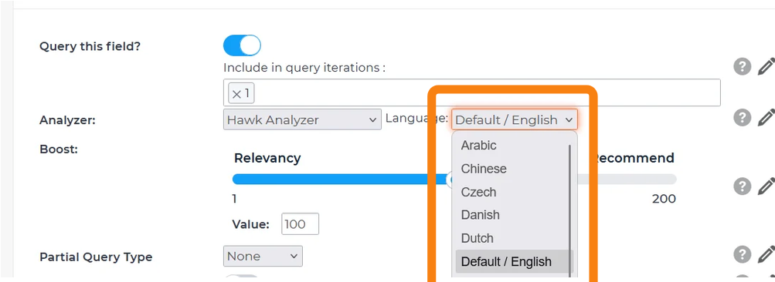Click the Relevancy label
The image size is (775, 282).
pyautogui.click(x=267, y=158)
